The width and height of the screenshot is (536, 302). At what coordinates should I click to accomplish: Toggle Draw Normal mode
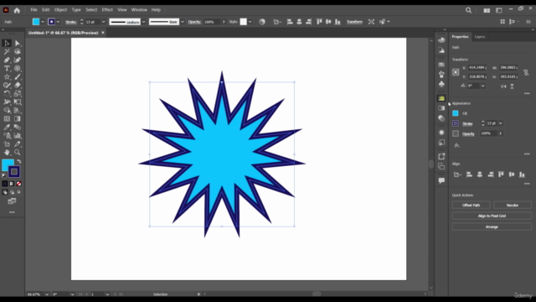[5, 192]
